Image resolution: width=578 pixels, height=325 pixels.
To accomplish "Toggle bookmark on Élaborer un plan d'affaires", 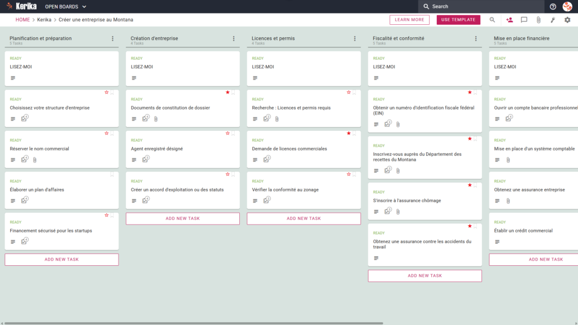I will (112, 175).
